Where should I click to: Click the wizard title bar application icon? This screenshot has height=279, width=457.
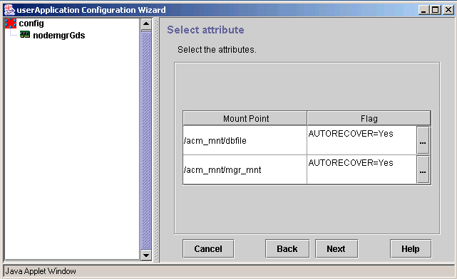(x=9, y=10)
